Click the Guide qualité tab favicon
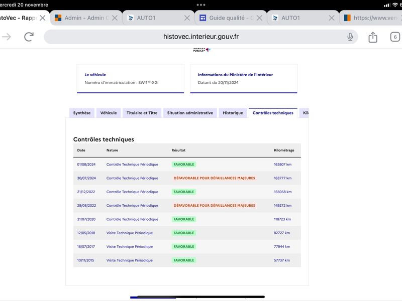 point(203,18)
